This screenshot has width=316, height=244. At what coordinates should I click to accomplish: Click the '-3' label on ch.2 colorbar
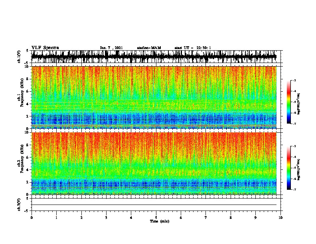294,146
